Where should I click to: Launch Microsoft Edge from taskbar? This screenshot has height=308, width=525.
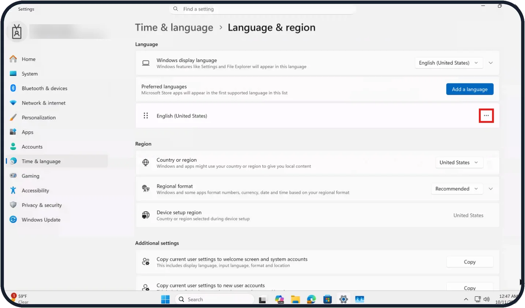point(311,299)
